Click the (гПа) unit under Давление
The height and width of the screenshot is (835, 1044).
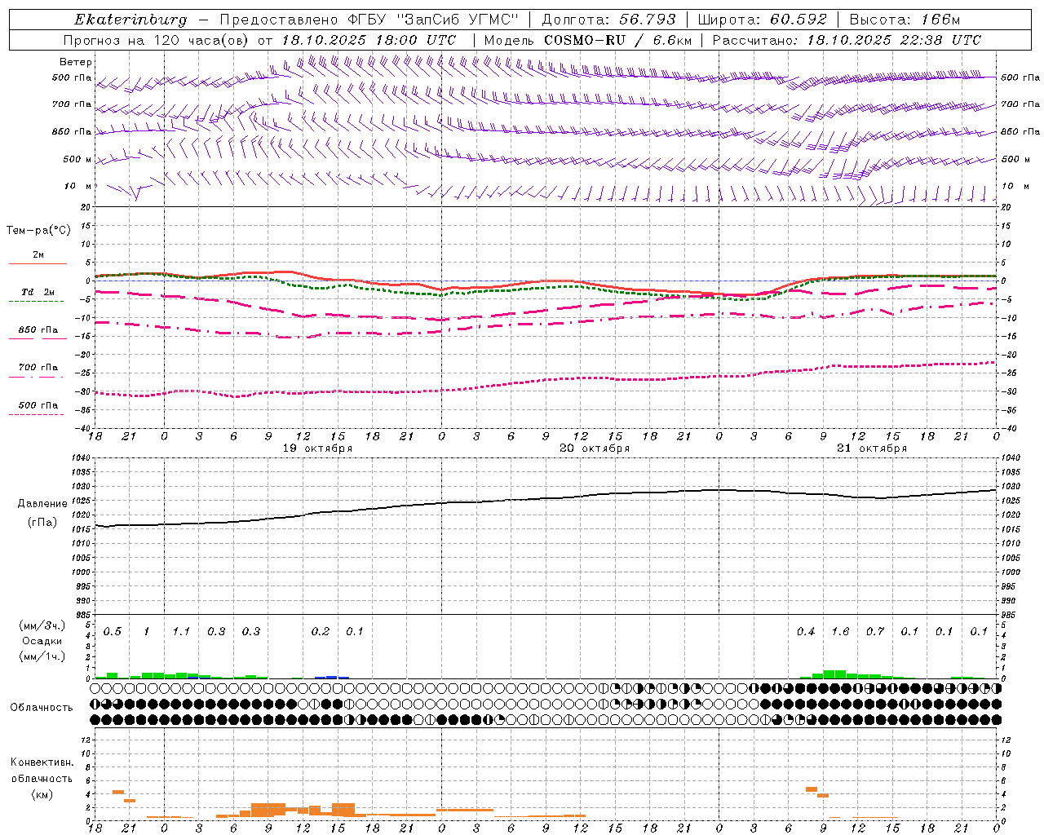(42, 523)
